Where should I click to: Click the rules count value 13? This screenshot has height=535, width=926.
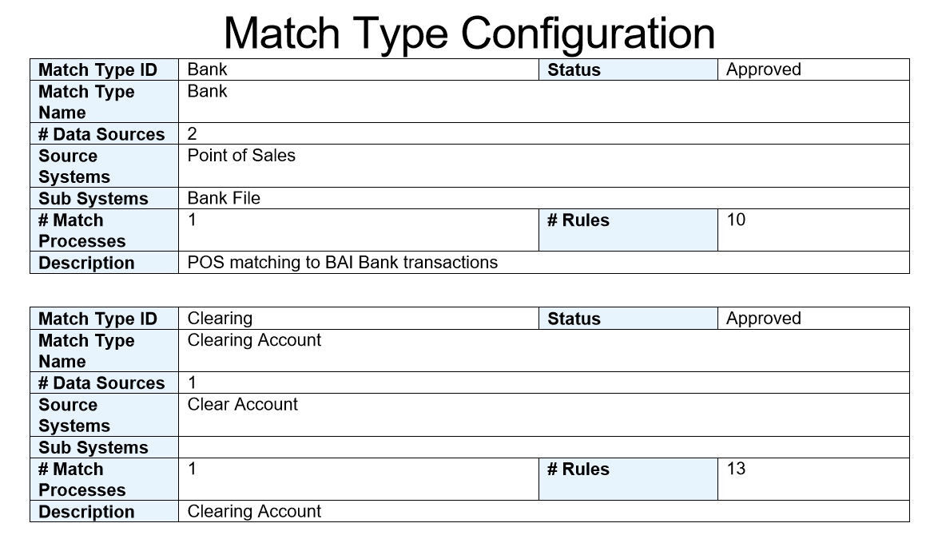pyautogui.click(x=736, y=469)
